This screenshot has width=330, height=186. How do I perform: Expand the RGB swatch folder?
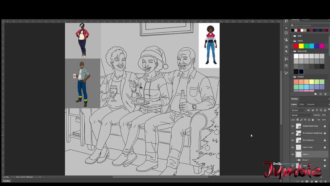292,36
